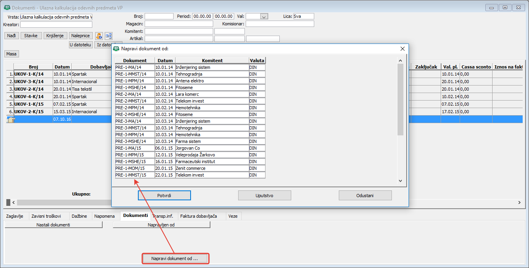Click the Nađi search button

(x=11, y=36)
